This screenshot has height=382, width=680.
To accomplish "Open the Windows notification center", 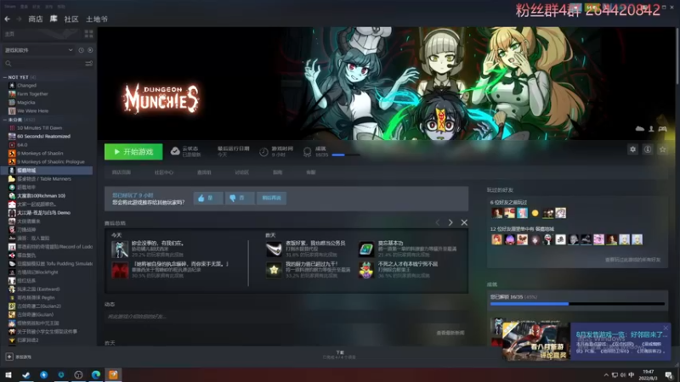I will (x=669, y=375).
